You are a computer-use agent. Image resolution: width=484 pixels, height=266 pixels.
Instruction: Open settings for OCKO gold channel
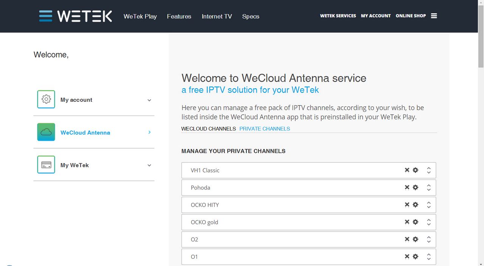pyautogui.click(x=416, y=222)
